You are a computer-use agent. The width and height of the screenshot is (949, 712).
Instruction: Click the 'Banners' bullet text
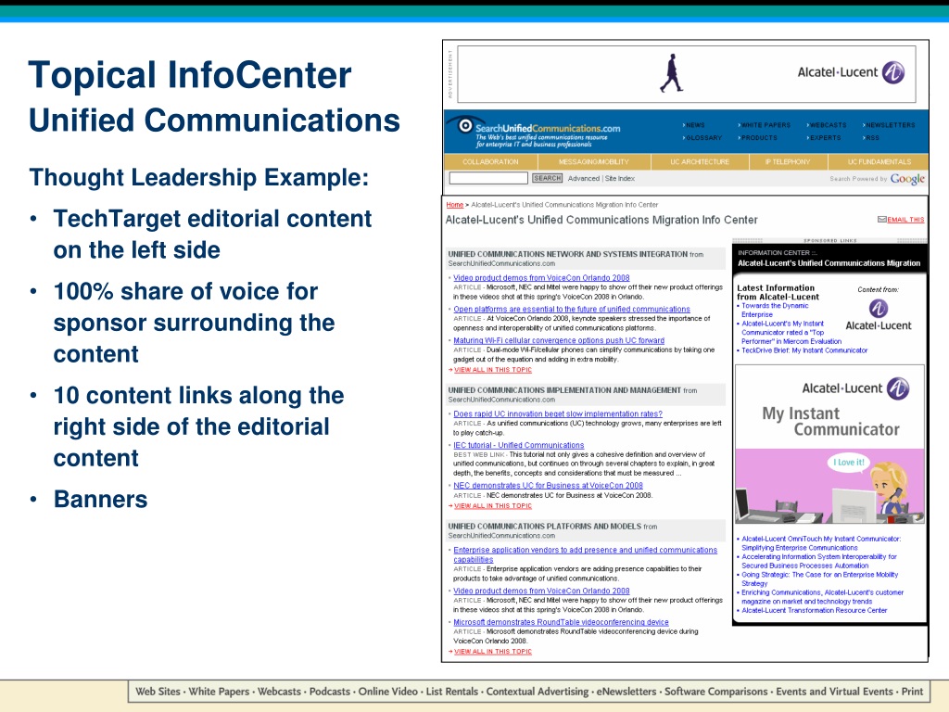pyautogui.click(x=100, y=500)
